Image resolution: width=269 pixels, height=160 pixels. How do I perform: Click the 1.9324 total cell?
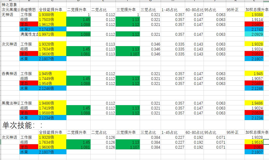coord(254,49)
